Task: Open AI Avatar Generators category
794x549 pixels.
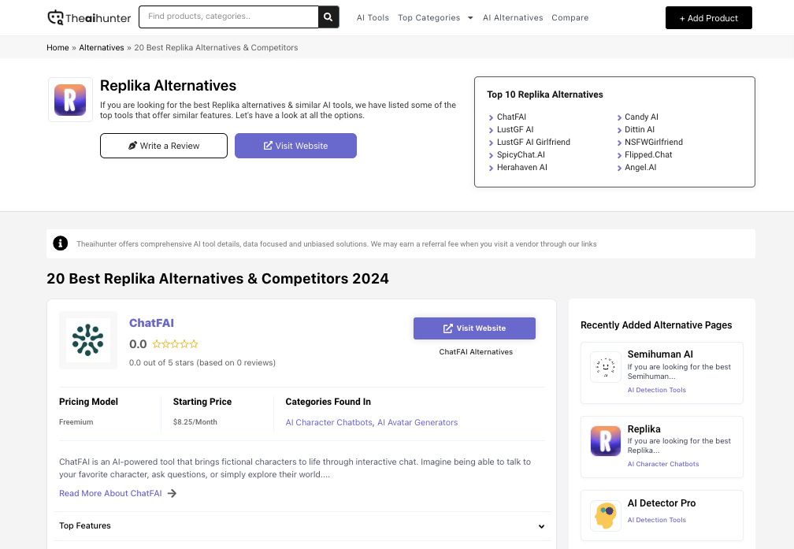Action: tap(417, 422)
